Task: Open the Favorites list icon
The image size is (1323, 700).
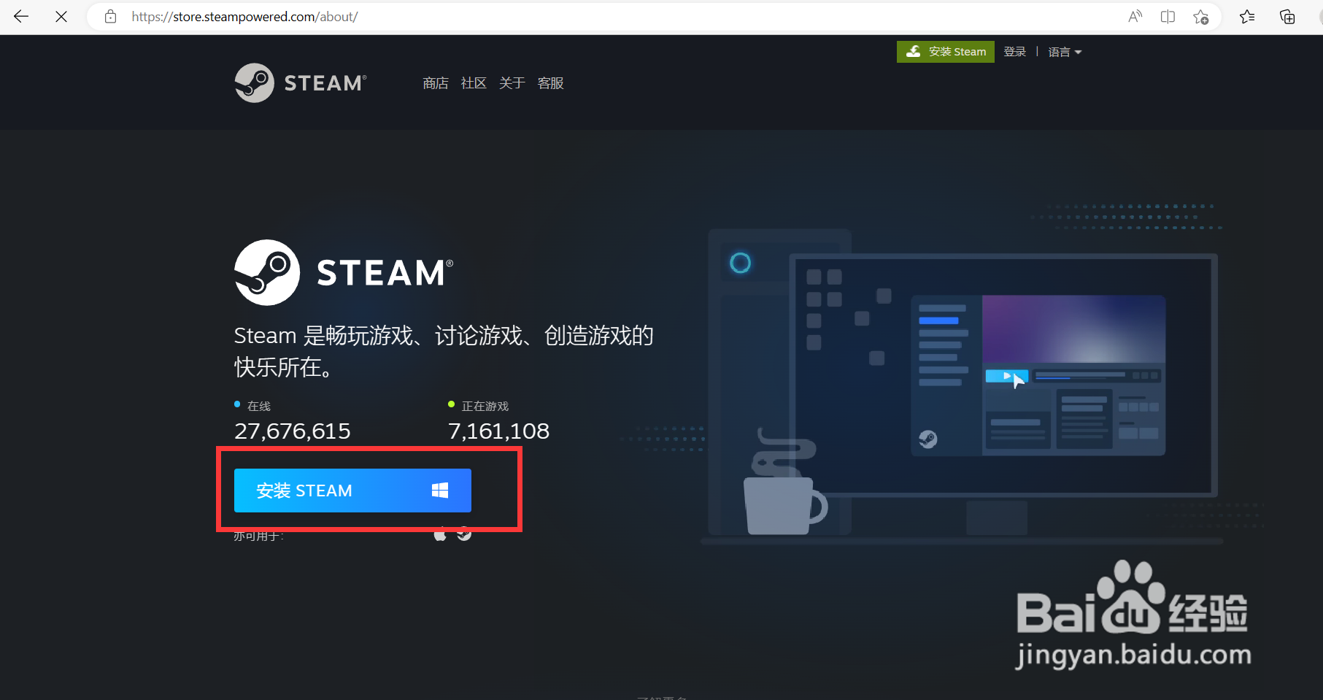Action: point(1247,16)
